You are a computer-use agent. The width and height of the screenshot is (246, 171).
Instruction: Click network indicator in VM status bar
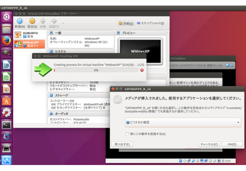(x=189, y=161)
